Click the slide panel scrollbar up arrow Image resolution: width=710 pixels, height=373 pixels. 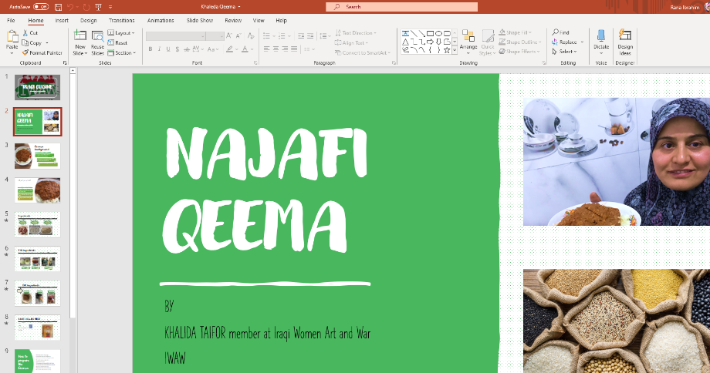[73, 71]
